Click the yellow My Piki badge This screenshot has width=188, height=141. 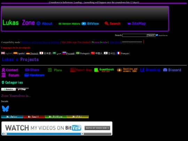78,117
